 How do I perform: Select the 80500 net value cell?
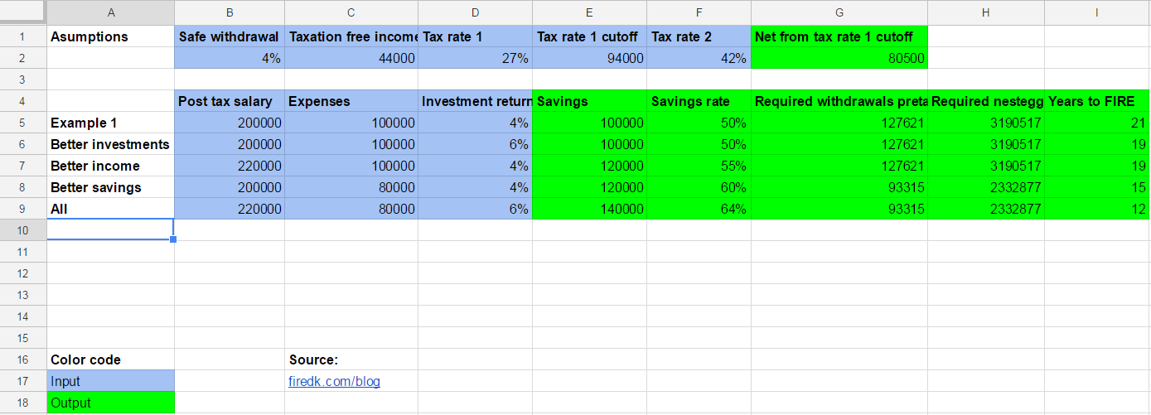pyautogui.click(x=839, y=58)
